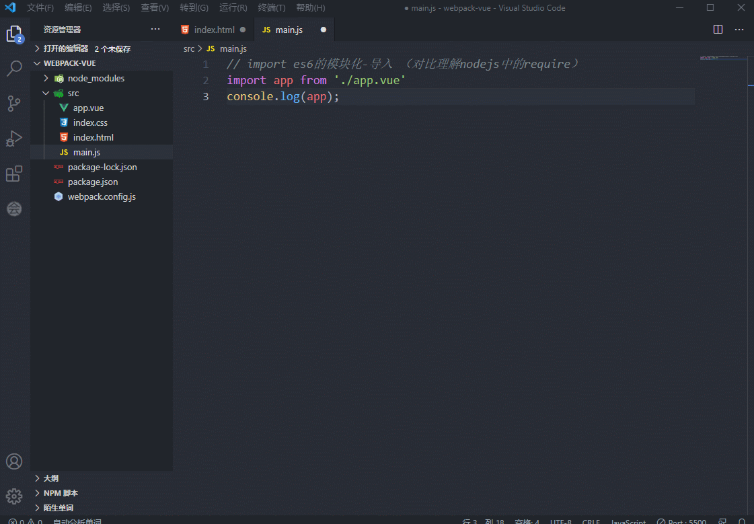Open the 文件(F) menu
This screenshot has height=524, width=754.
40,8
